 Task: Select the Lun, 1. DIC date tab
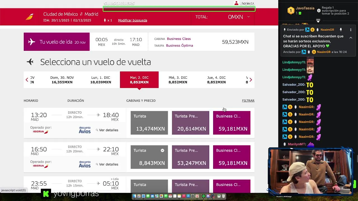tap(101, 80)
